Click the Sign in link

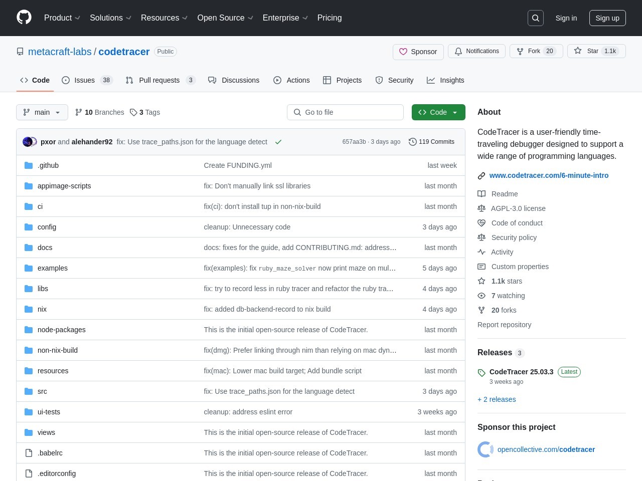[566, 18]
